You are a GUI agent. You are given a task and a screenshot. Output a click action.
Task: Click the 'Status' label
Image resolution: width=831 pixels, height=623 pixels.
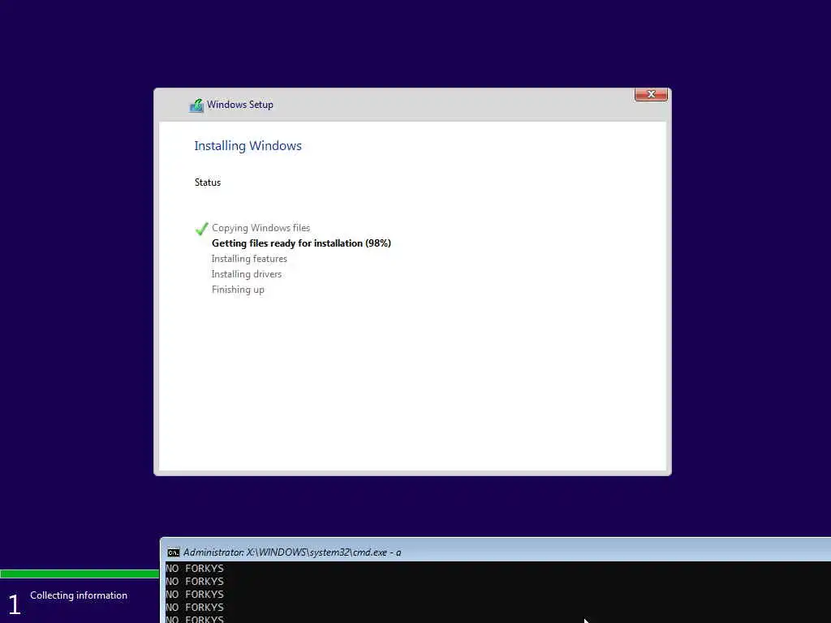point(207,183)
